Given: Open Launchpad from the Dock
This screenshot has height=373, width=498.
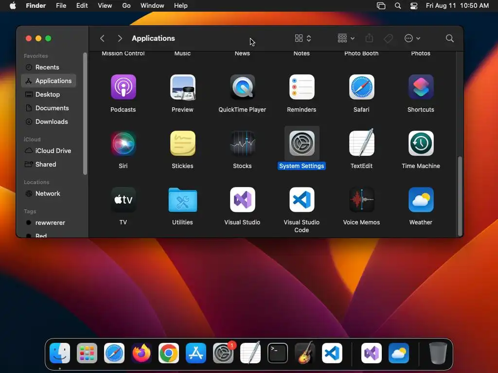Looking at the screenshot, I should coord(87,353).
